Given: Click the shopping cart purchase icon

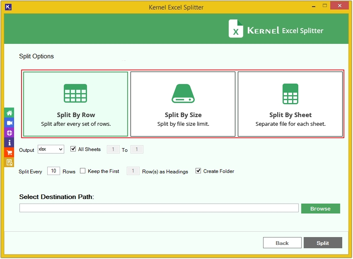Looking at the screenshot, I should tap(9, 153).
